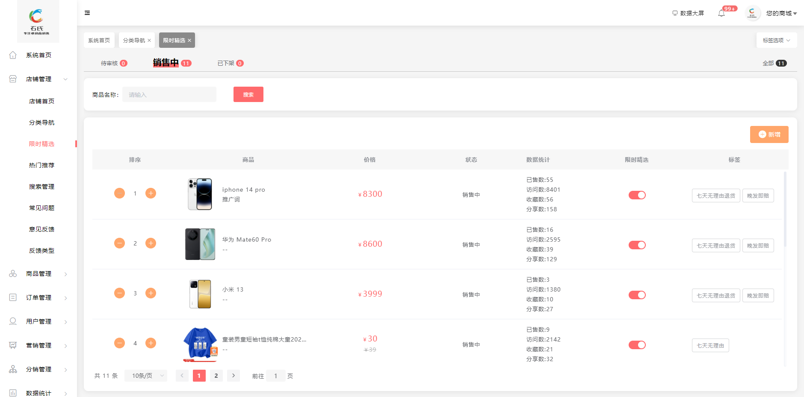The width and height of the screenshot is (804, 397).
Task: Open the 标签选项 dropdown
Action: (777, 40)
